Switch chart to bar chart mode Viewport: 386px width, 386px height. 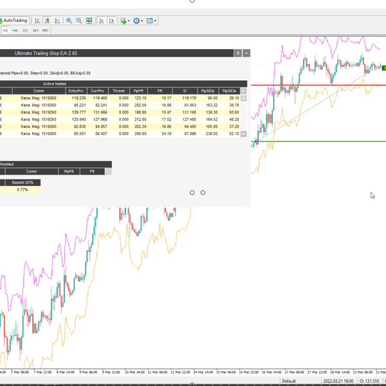pyautogui.click(x=37, y=21)
